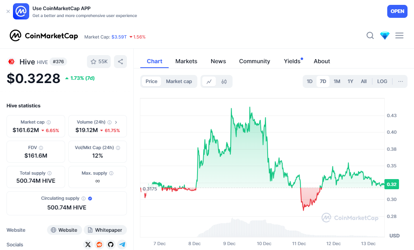
Task: Click the diamond rewards icon
Action: [384, 36]
